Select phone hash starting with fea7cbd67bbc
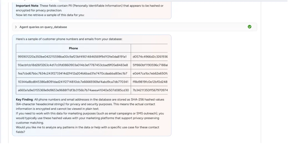Image resolution: width=288 pixels, height=144 pixels. pos(72,73)
